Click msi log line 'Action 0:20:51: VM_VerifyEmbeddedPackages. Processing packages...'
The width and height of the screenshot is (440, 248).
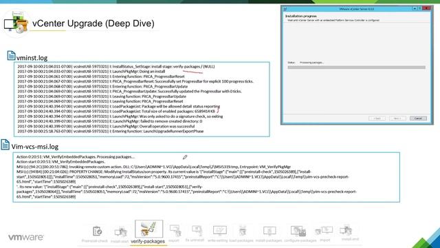pos(76,156)
